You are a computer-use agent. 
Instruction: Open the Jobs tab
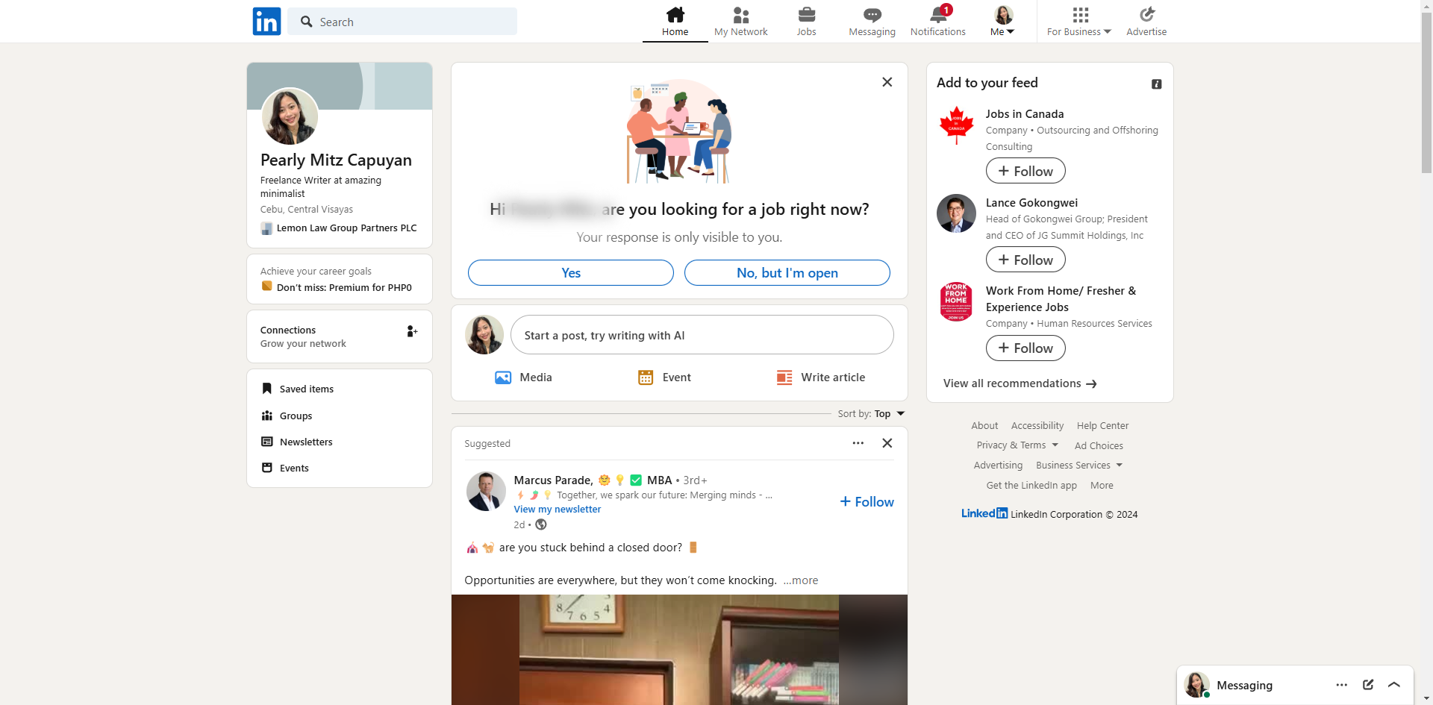click(x=806, y=22)
